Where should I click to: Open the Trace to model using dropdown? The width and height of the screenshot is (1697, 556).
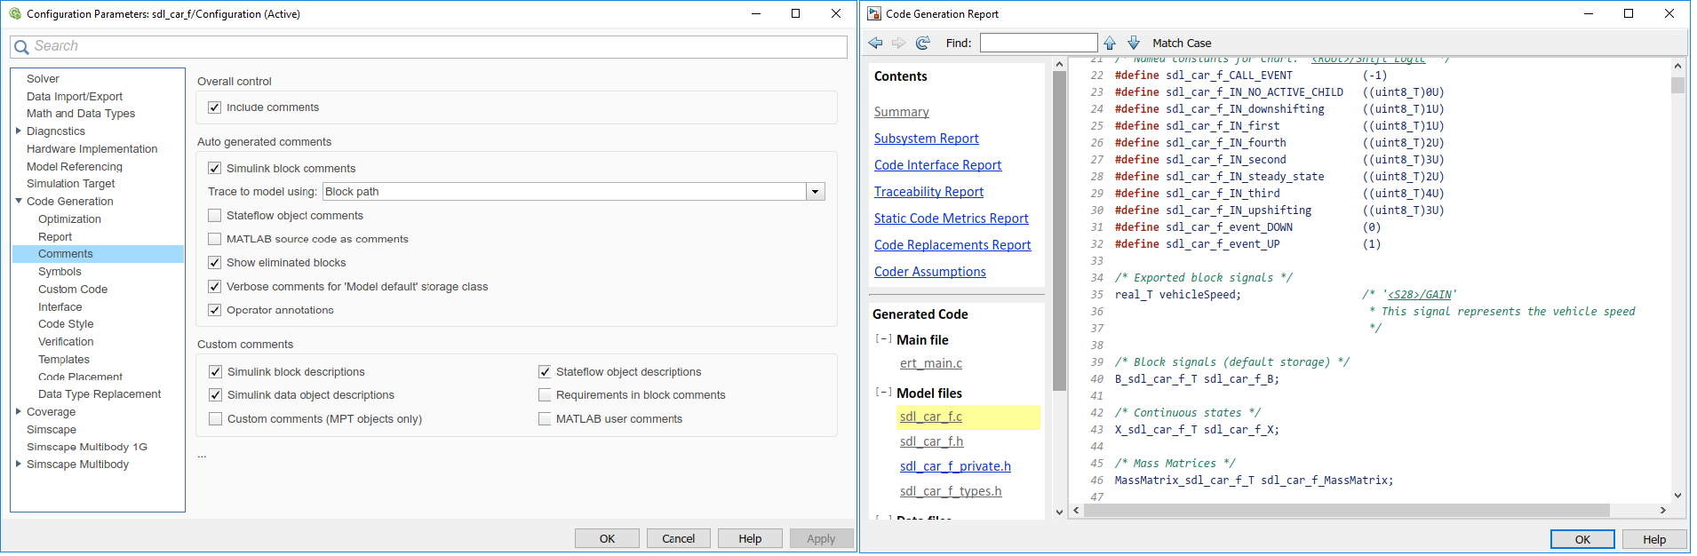pyautogui.click(x=815, y=192)
